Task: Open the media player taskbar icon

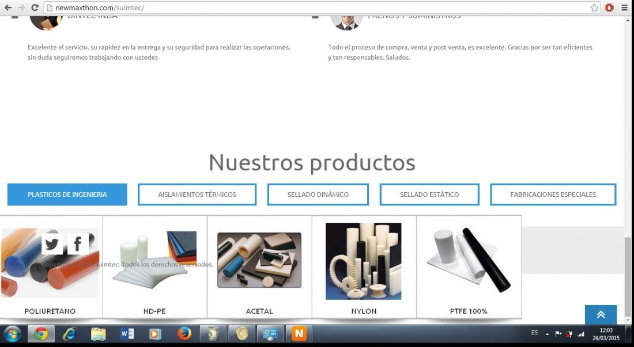Action: point(155,334)
